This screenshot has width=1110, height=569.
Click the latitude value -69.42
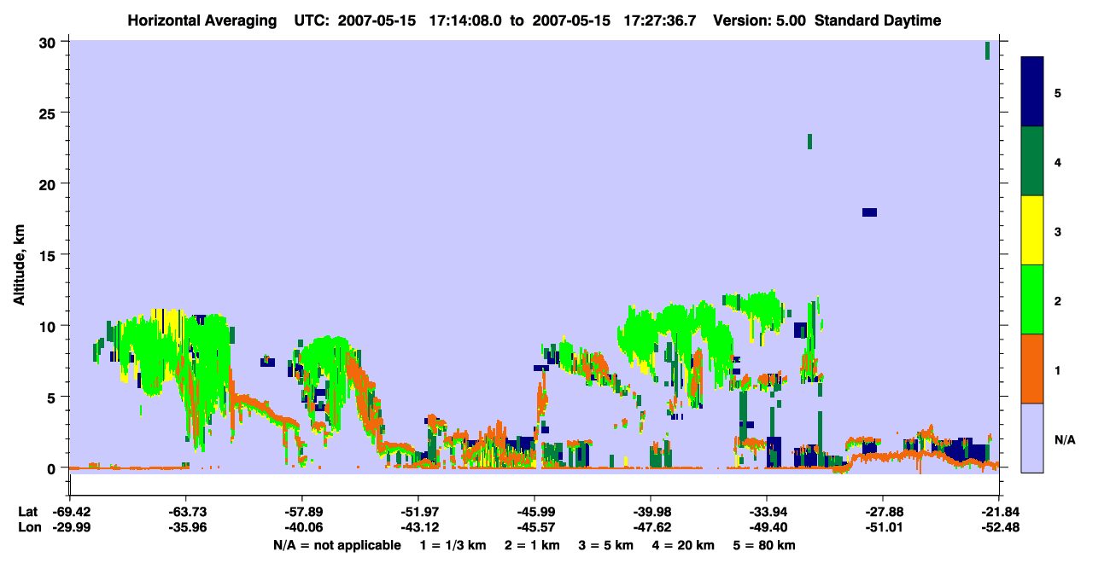(x=70, y=511)
